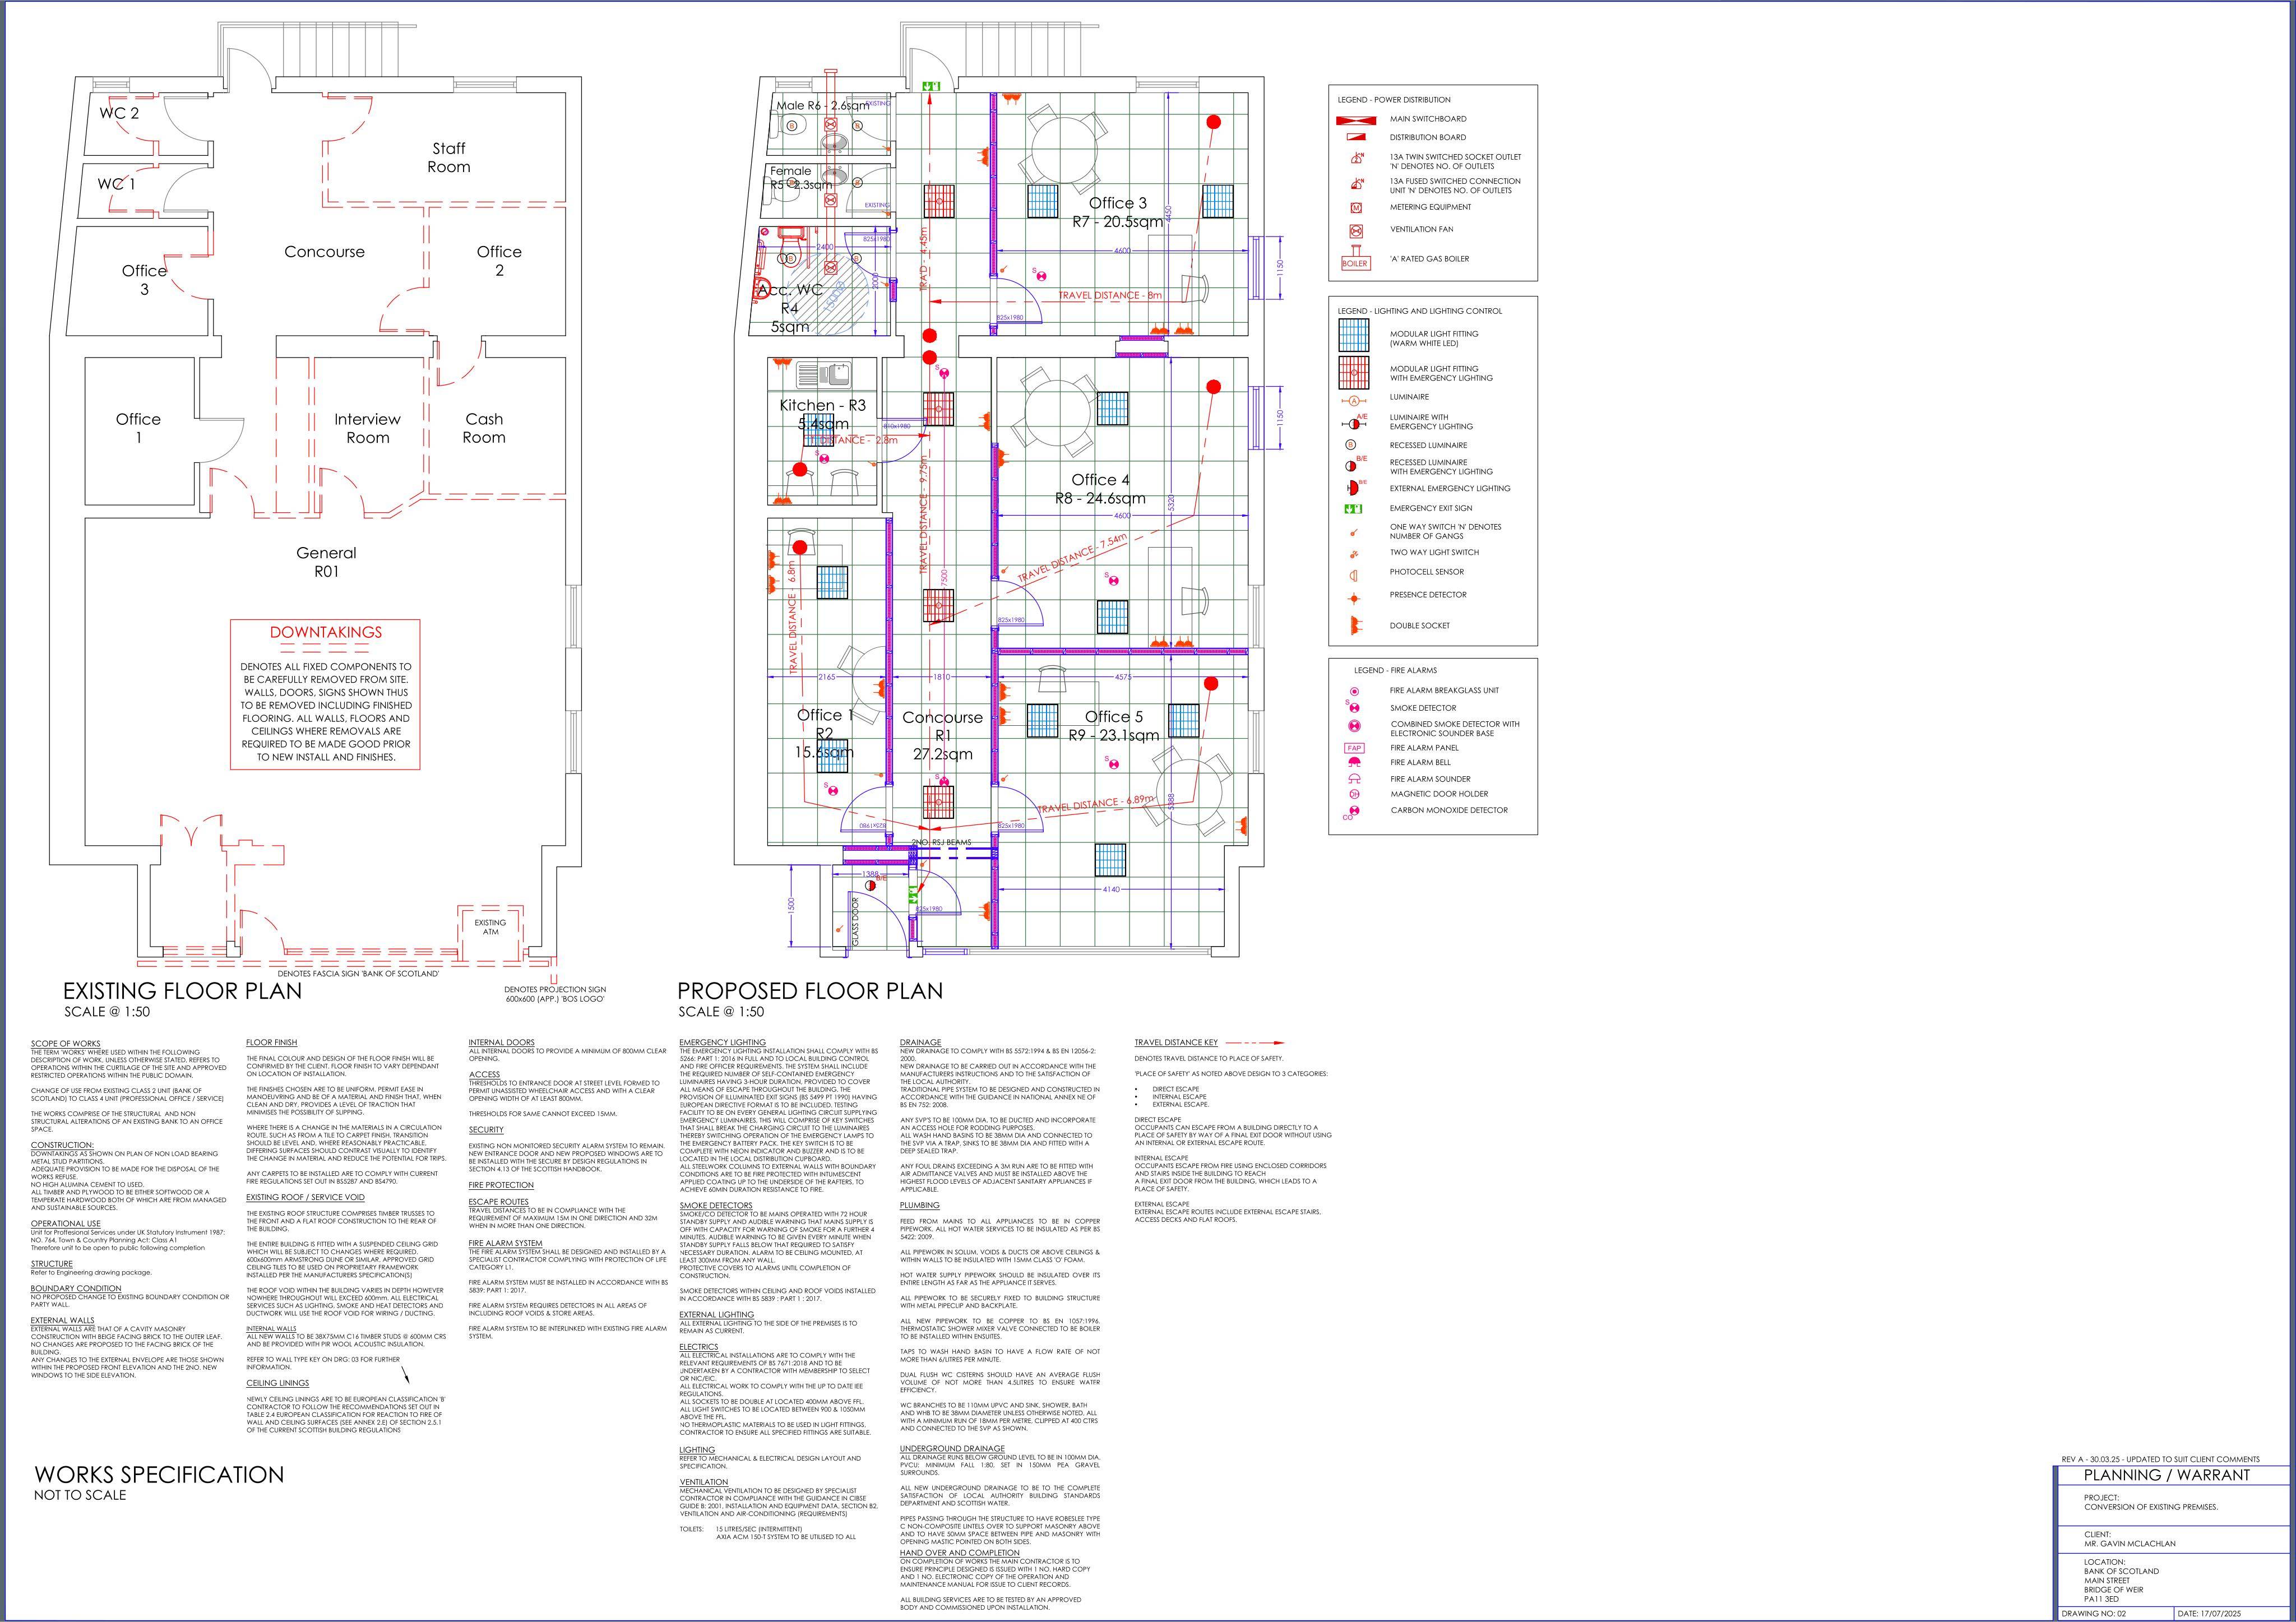The width and height of the screenshot is (2296, 1622).
Task: Click the 'Cash Room' label
Action: tap(484, 428)
